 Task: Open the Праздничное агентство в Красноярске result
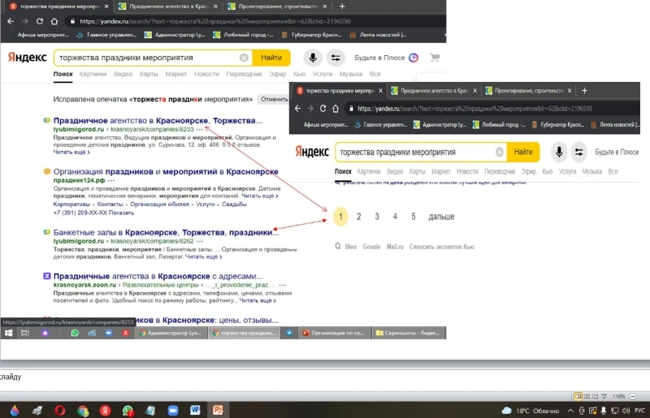click(158, 121)
